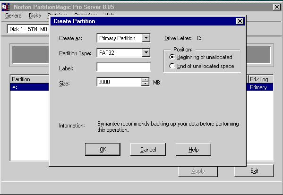
Task: Click the Drive Letter C: label
Action: [x=183, y=38]
